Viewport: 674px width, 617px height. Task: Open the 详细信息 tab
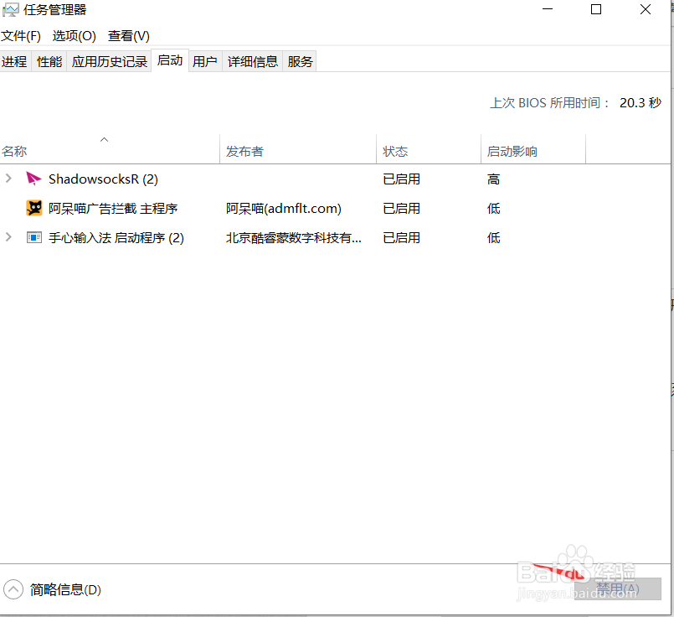coord(253,60)
